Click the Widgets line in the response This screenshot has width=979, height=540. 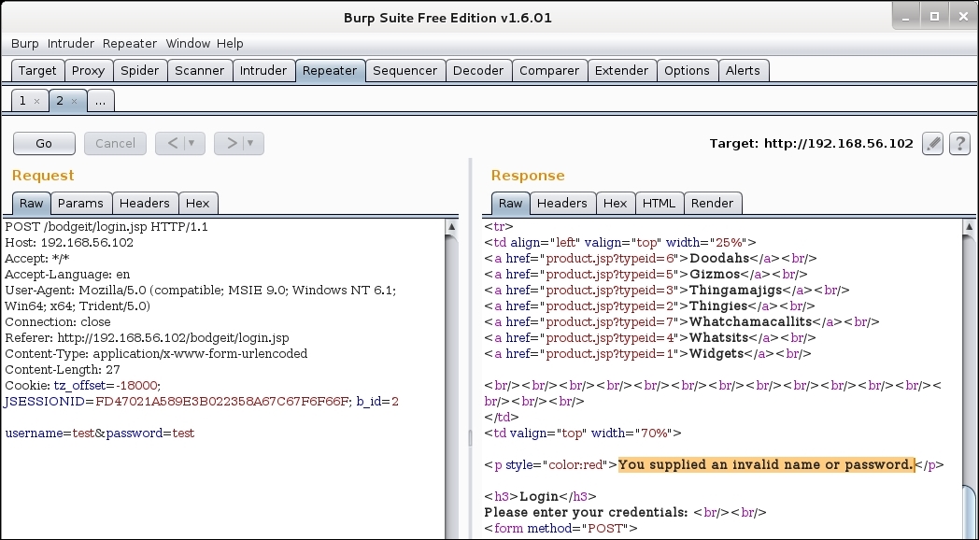click(648, 354)
